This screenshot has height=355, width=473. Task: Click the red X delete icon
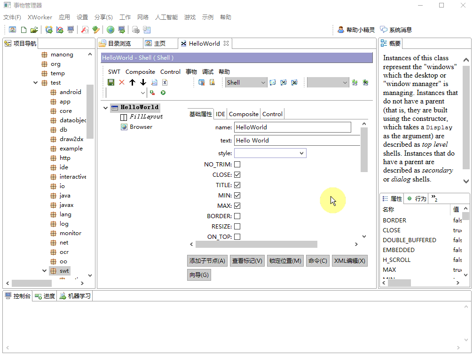pyautogui.click(x=122, y=82)
